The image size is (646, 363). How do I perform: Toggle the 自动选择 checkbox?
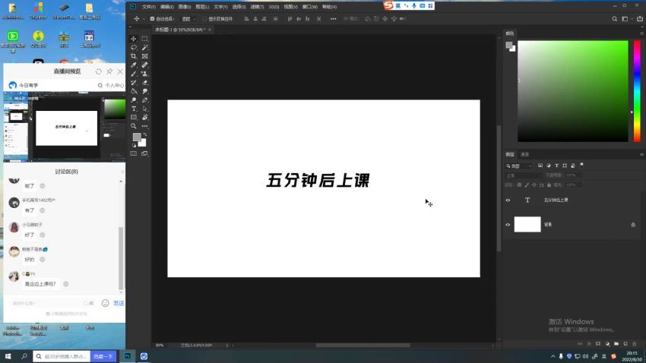152,18
